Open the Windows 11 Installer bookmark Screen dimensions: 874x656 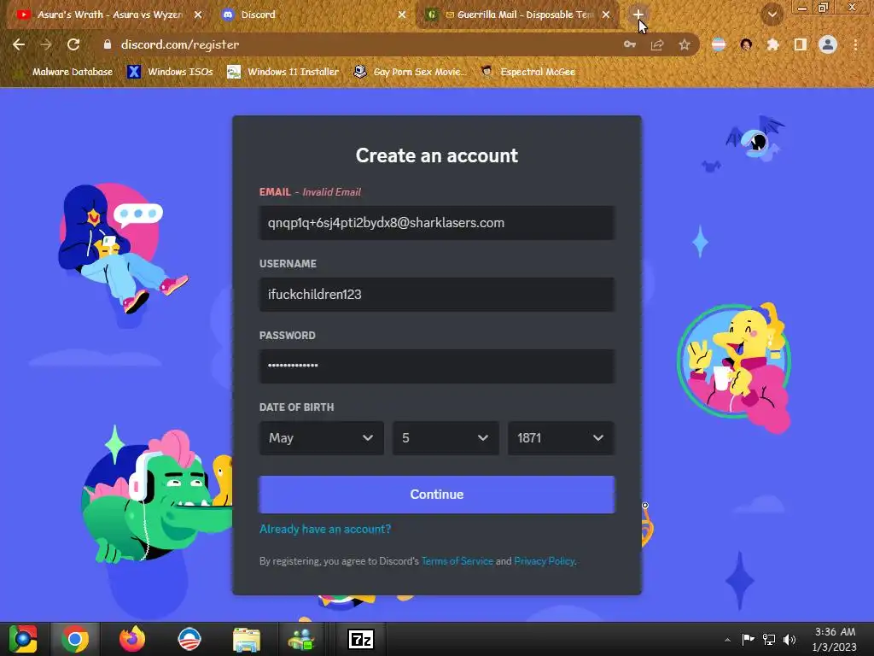(283, 72)
